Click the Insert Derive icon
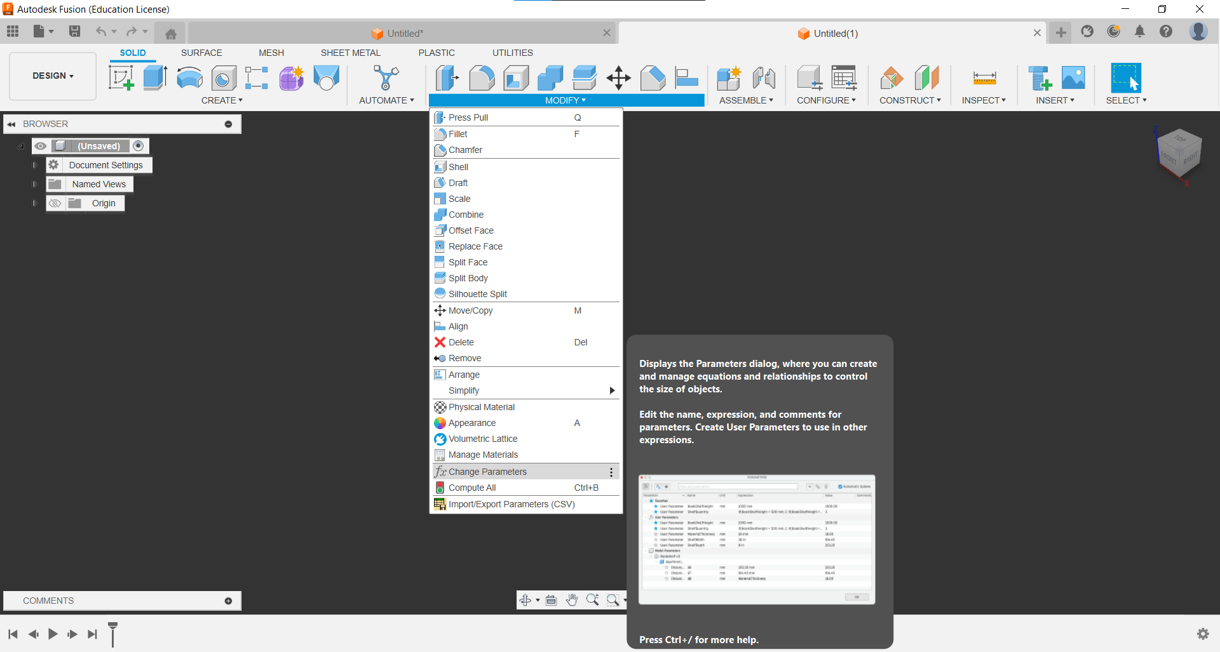The width and height of the screenshot is (1220, 652). click(1040, 78)
